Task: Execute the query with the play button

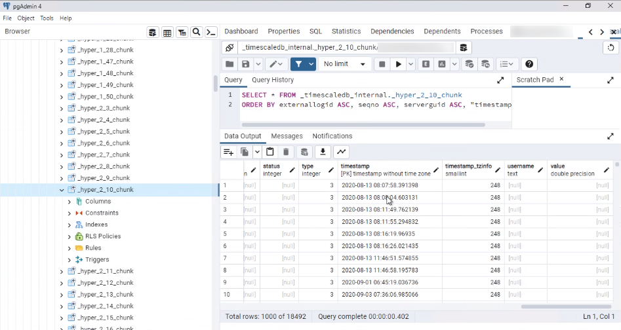Action: [x=399, y=64]
